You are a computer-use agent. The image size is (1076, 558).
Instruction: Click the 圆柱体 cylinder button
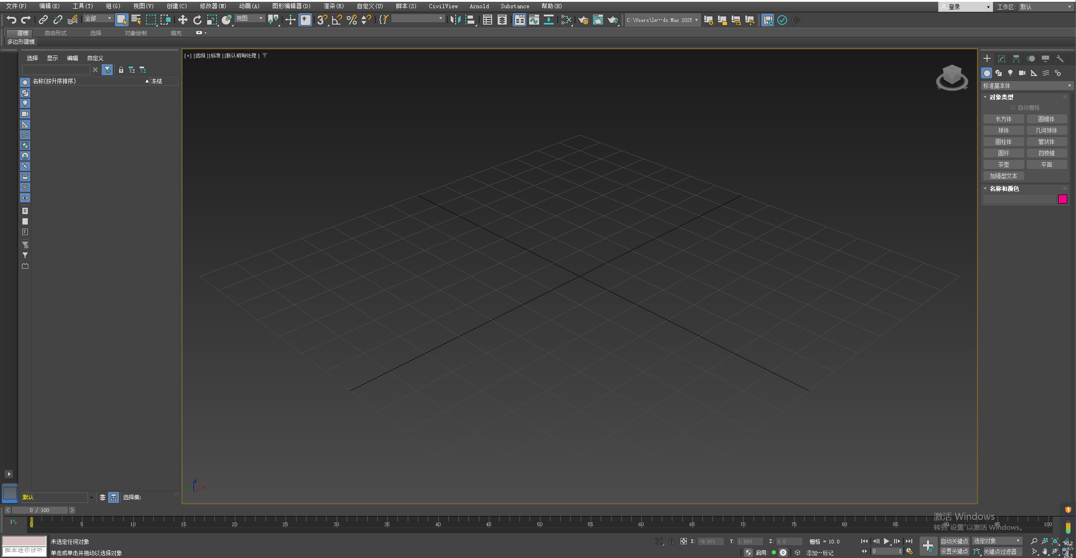coord(1003,142)
